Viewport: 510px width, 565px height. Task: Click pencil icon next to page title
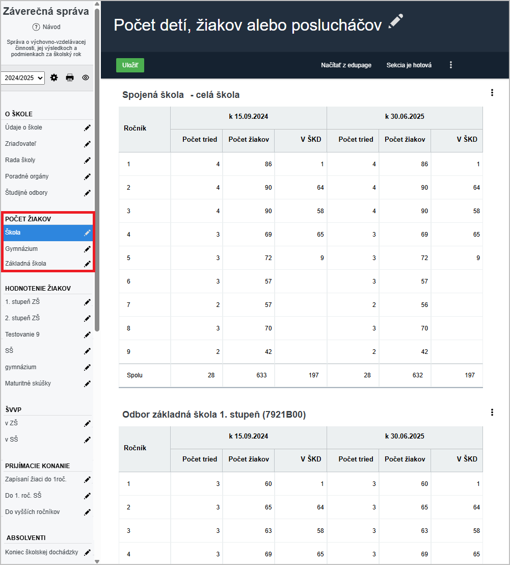[395, 21]
